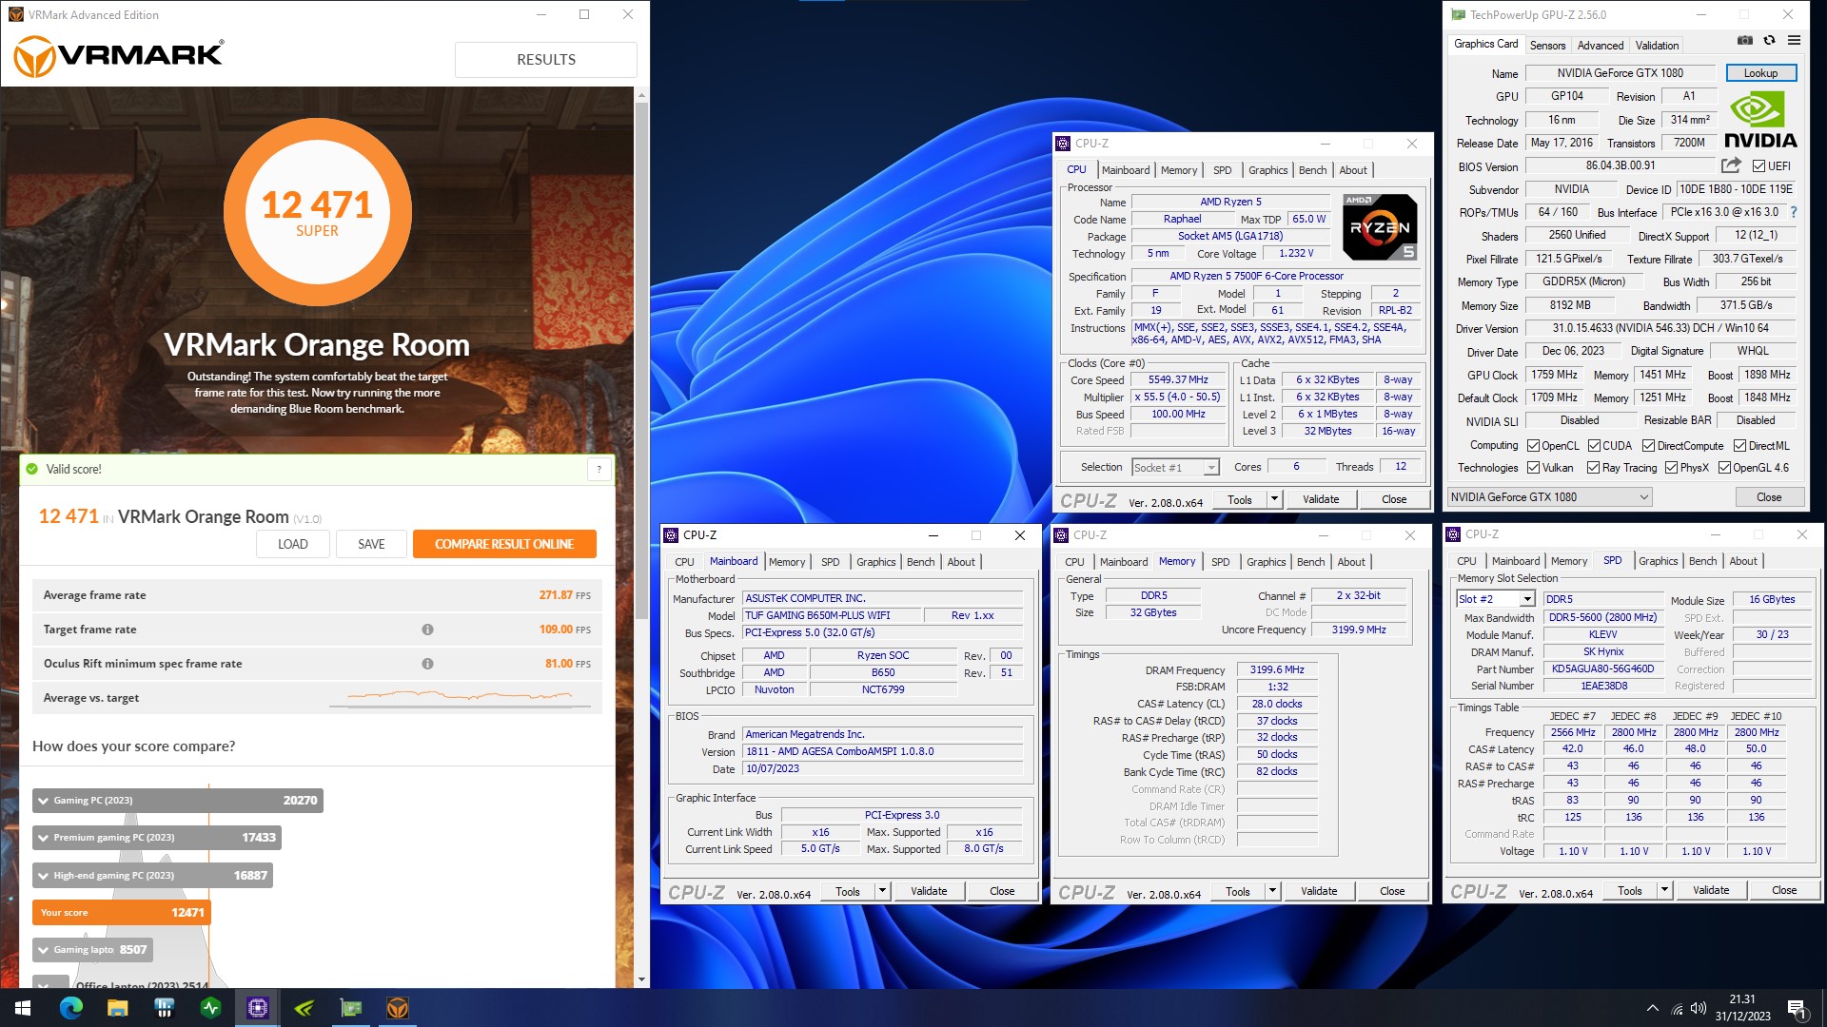Toggle the PhysX checkbox
Image resolution: width=1827 pixels, height=1027 pixels.
tap(1671, 468)
